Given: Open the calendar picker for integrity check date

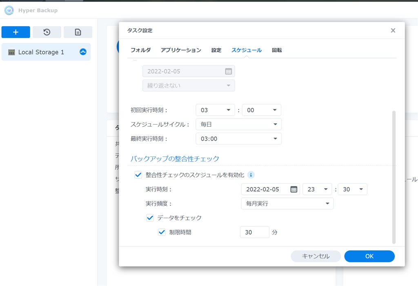Looking at the screenshot, I should click(293, 190).
